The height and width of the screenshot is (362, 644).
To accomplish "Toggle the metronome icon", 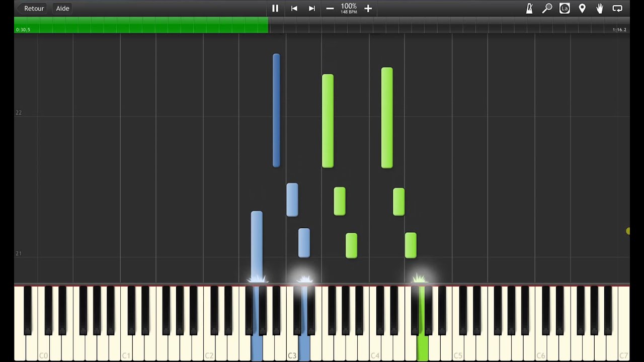I will tap(529, 8).
